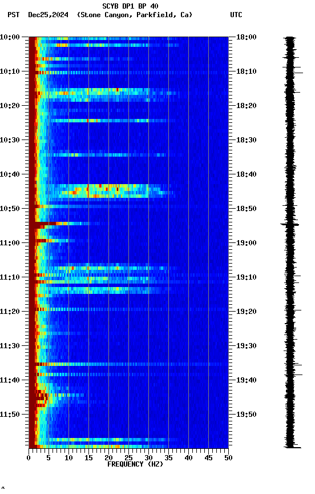315x494 pixels.
Task: Click the date 'Dec25,2024'
Action: [48, 15]
